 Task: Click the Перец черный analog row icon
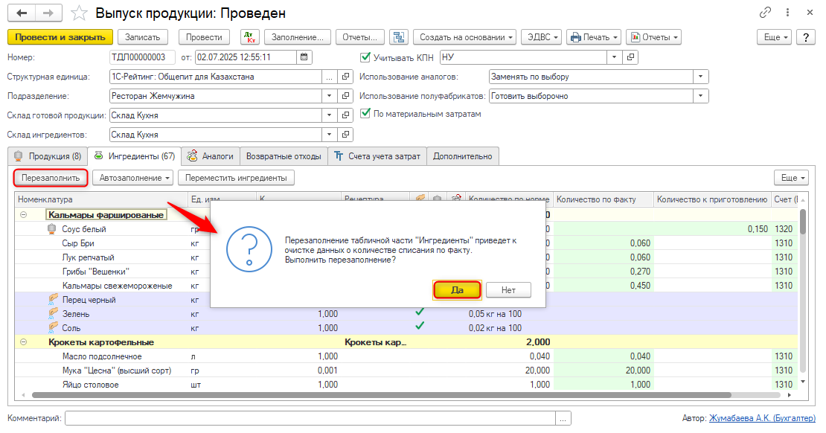[53, 299]
